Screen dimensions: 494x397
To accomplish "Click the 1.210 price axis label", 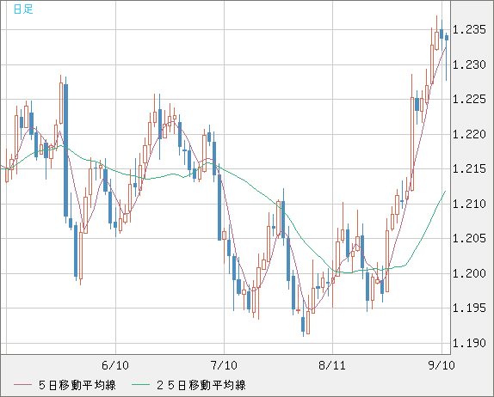I will tap(469, 204).
